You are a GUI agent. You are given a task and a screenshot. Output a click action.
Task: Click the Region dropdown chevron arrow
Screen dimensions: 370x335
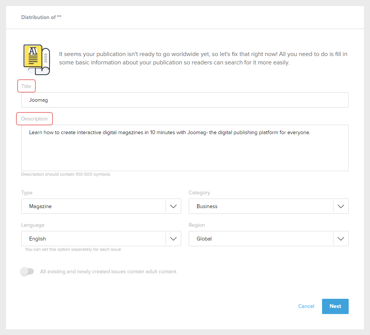(x=341, y=239)
